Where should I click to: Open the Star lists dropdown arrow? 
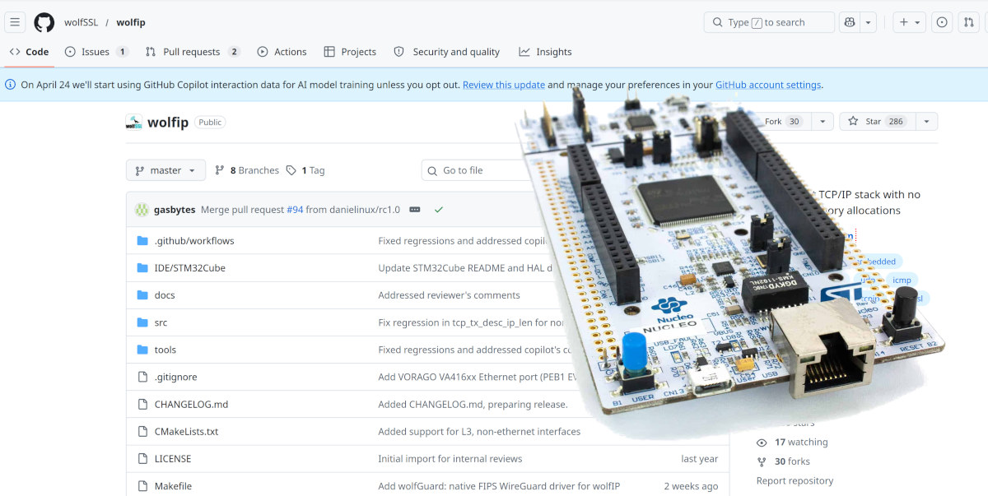[x=926, y=122]
